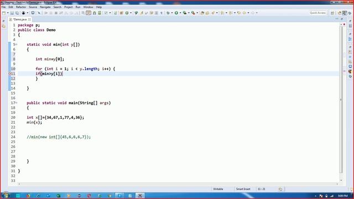Open the Help menu

(99, 7)
